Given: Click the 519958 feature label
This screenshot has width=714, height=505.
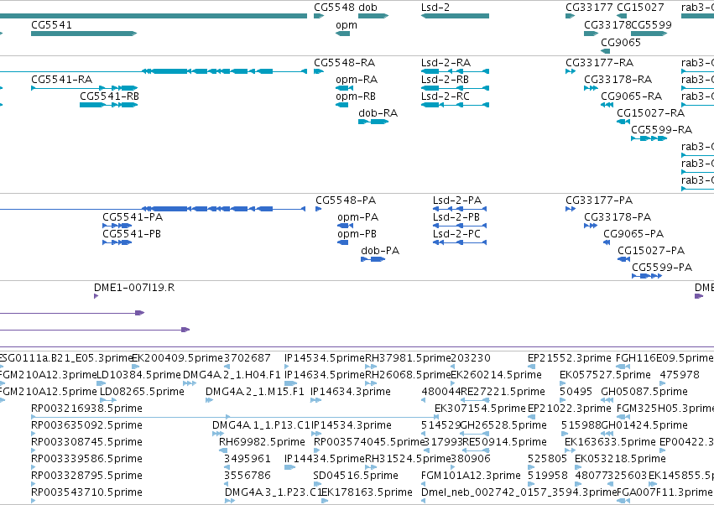Looking at the screenshot, I should [x=548, y=476].
